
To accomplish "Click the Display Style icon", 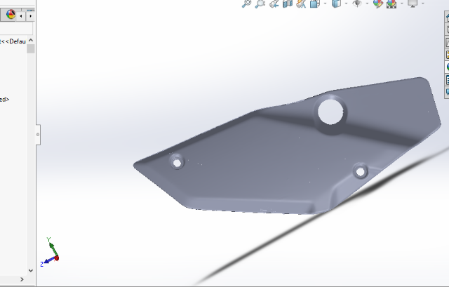I will coord(336,4).
